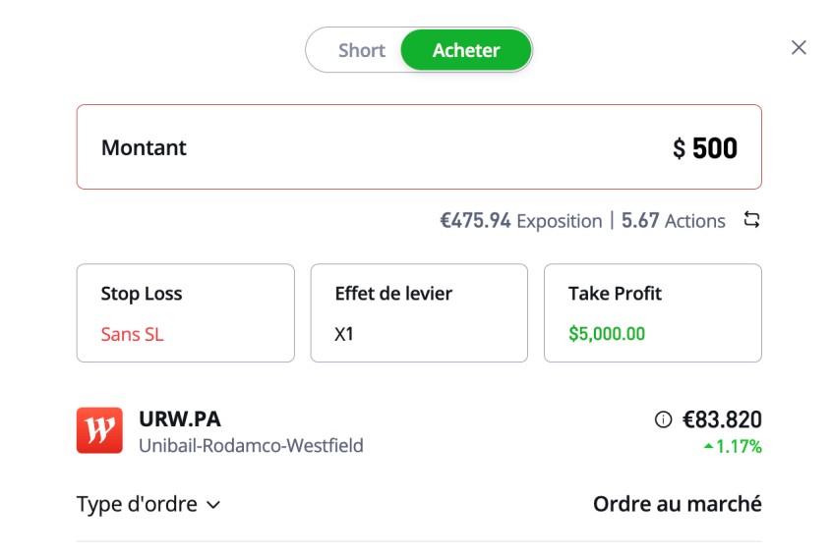Open the Effet de levier selector
Viewport: 831px width, 556px height.
point(419,312)
